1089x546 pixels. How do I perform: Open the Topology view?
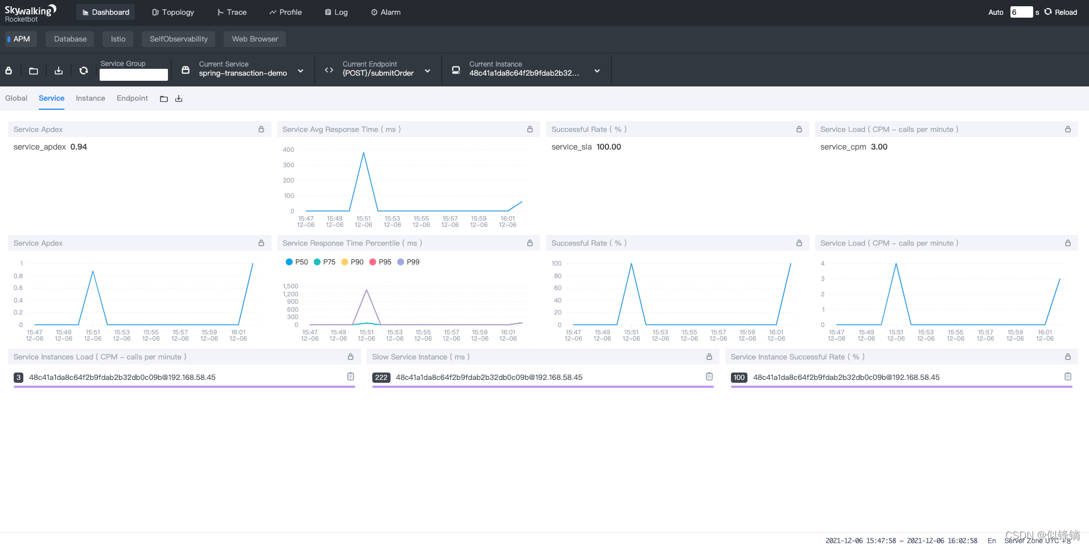[173, 12]
